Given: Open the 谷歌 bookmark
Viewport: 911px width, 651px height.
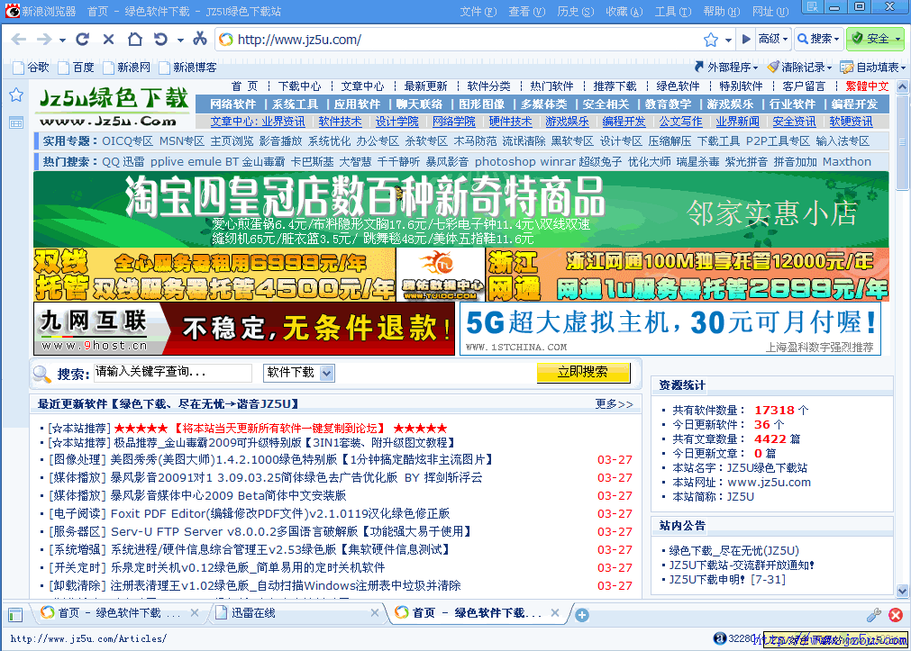Looking at the screenshot, I should pos(32,68).
